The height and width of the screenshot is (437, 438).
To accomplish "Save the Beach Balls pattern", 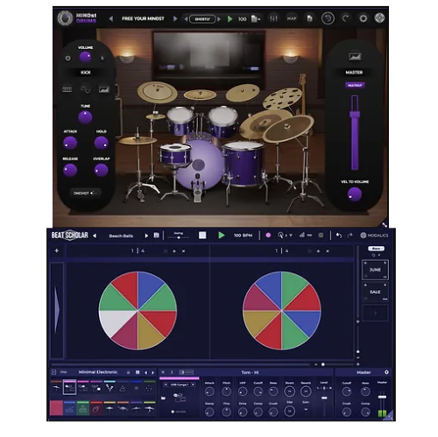I will 157,236.
